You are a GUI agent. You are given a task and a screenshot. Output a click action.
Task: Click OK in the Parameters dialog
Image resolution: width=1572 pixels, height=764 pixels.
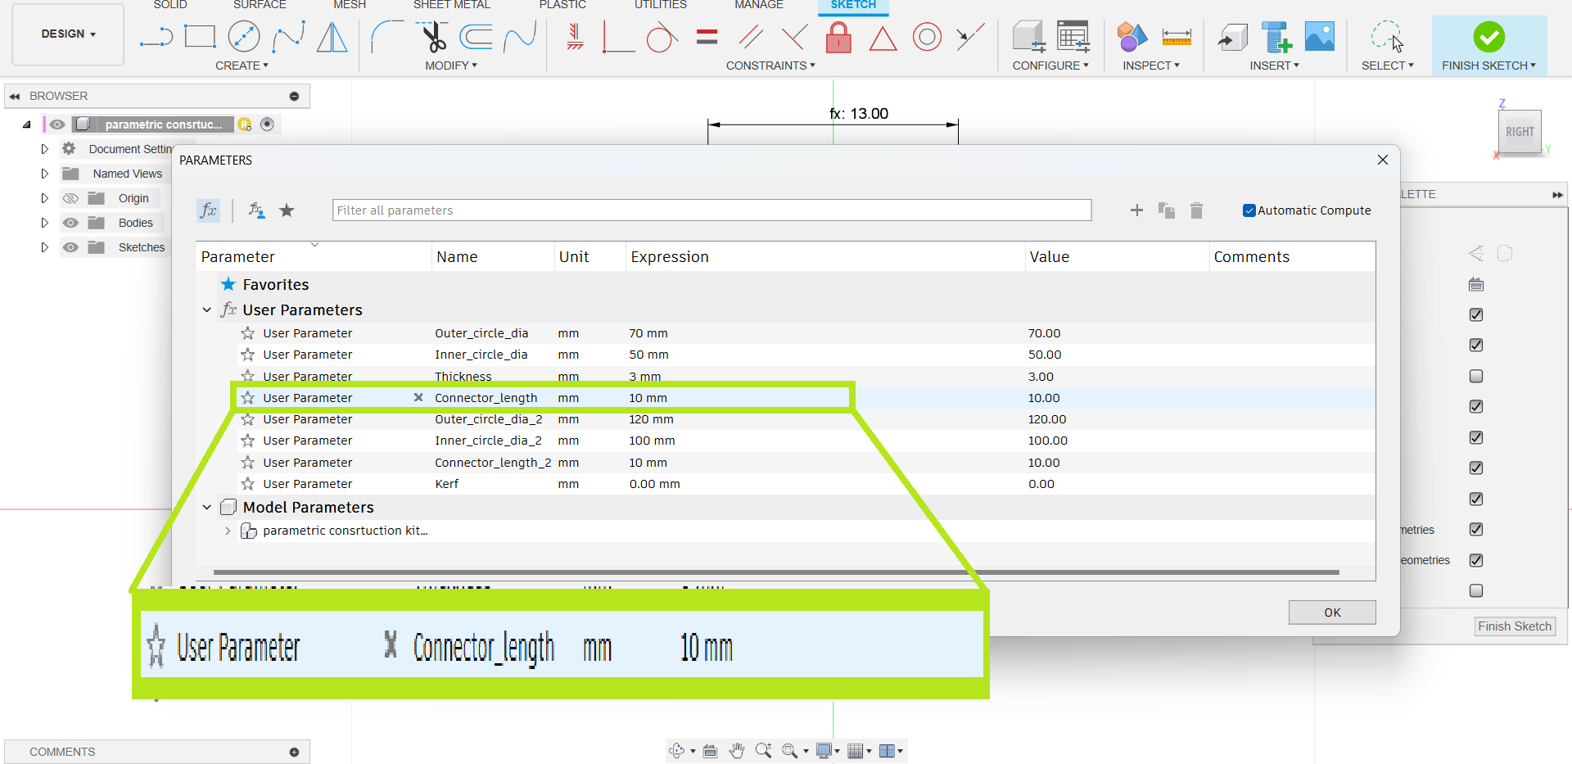click(x=1331, y=613)
